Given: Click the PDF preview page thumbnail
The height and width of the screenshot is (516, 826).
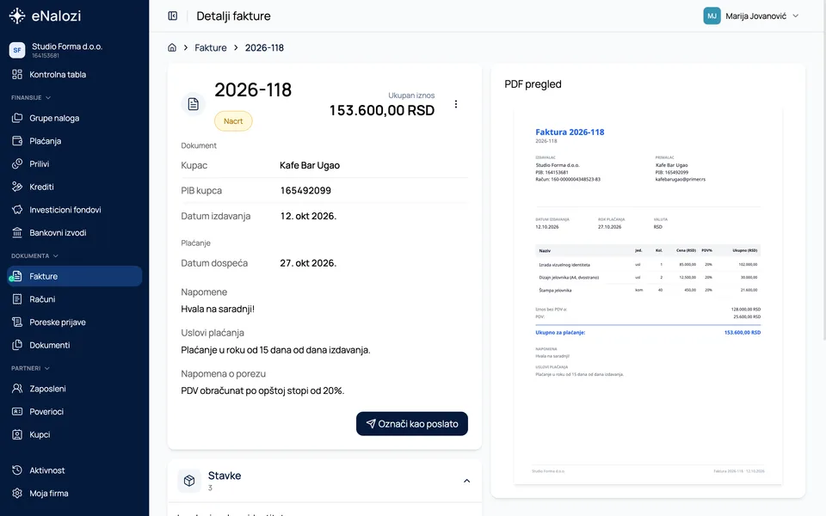Looking at the screenshot, I should click(x=648, y=296).
